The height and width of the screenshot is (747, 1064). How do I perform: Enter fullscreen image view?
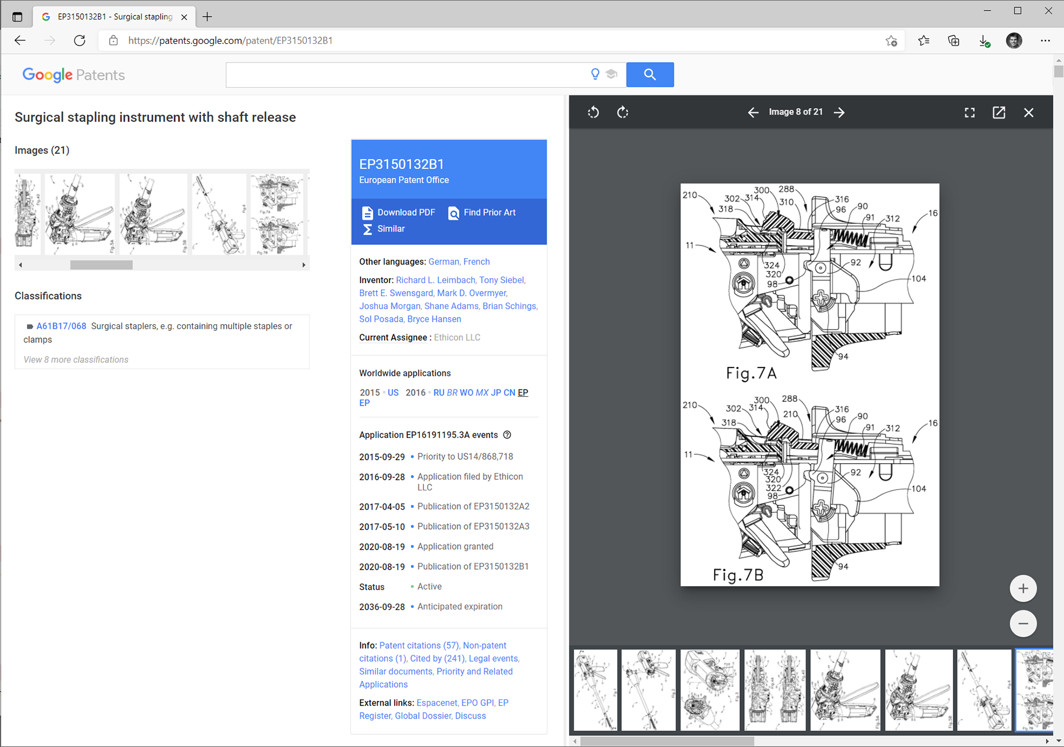pos(969,112)
